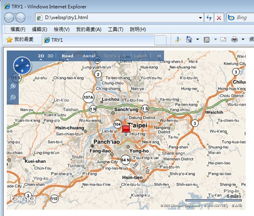Viewport: 254px width, 216px height.
Task: Click the 我的最愛 favorites star button
Action: pos(20,40)
